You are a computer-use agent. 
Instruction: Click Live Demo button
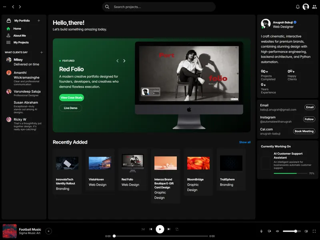(71, 108)
